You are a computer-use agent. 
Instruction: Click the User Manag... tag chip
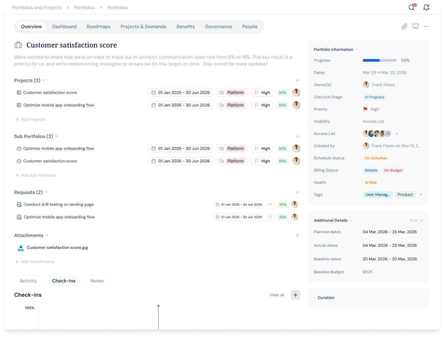tap(378, 195)
